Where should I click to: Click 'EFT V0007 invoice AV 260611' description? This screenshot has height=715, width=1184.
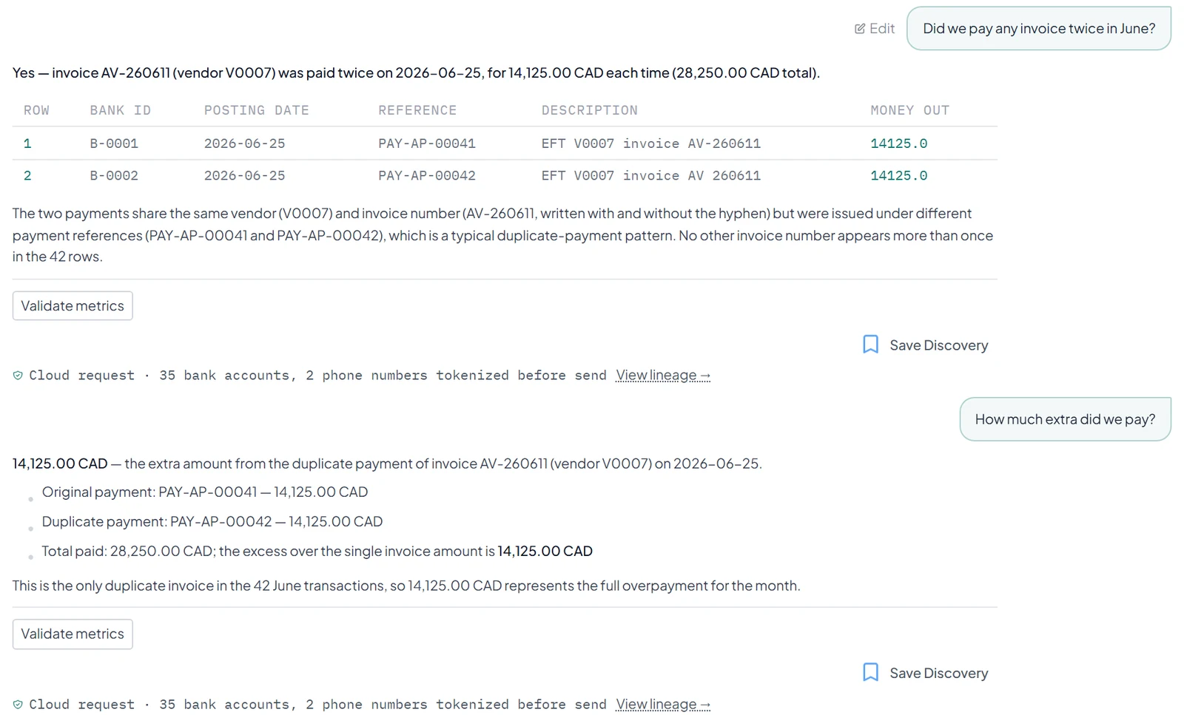(651, 176)
